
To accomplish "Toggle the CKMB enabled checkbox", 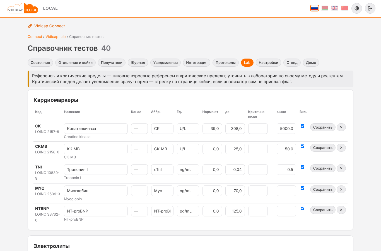I will [x=302, y=146].
